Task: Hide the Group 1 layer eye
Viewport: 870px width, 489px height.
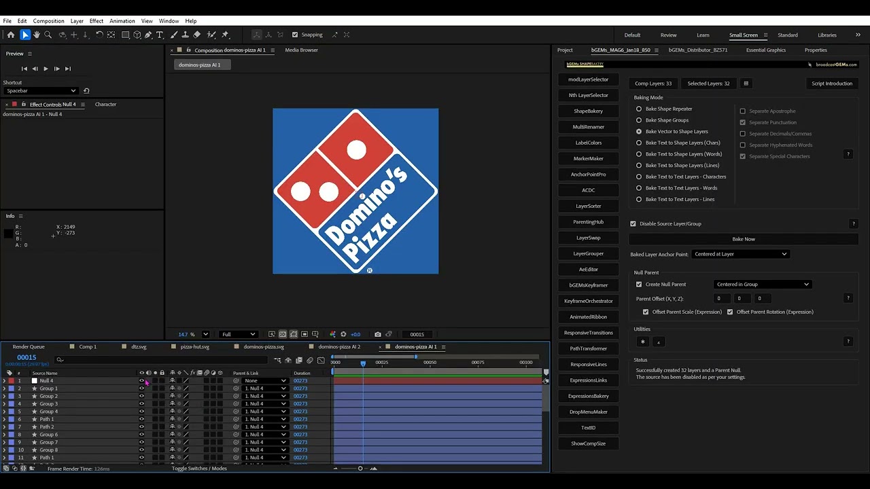Action: click(141, 388)
